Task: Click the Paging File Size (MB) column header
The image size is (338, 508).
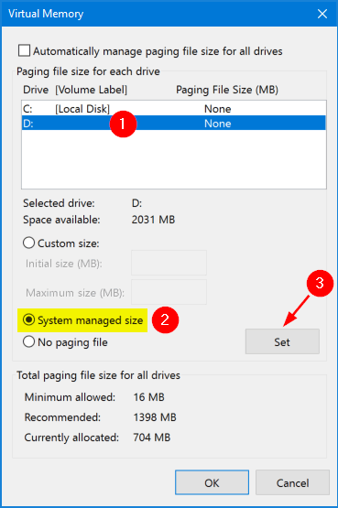Action: [x=227, y=90]
